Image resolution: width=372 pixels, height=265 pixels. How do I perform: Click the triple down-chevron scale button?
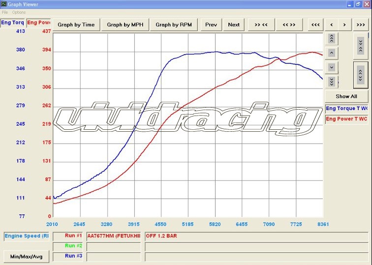click(x=332, y=82)
